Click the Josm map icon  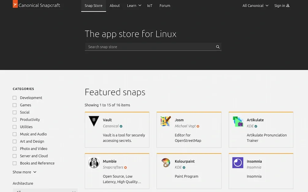[x=165, y=121]
